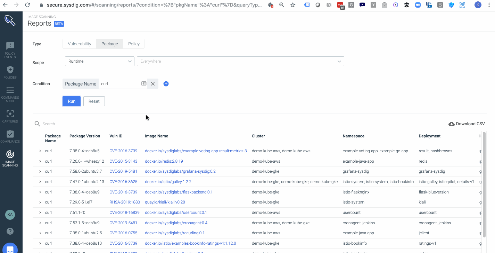Open Policies section in sidebar

pos(10,72)
